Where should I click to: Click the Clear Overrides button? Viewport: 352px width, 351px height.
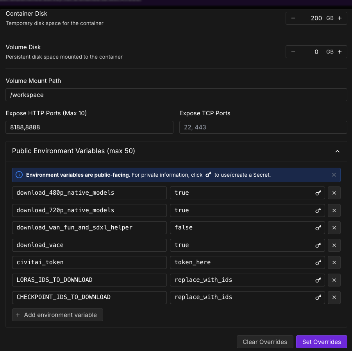point(264,342)
